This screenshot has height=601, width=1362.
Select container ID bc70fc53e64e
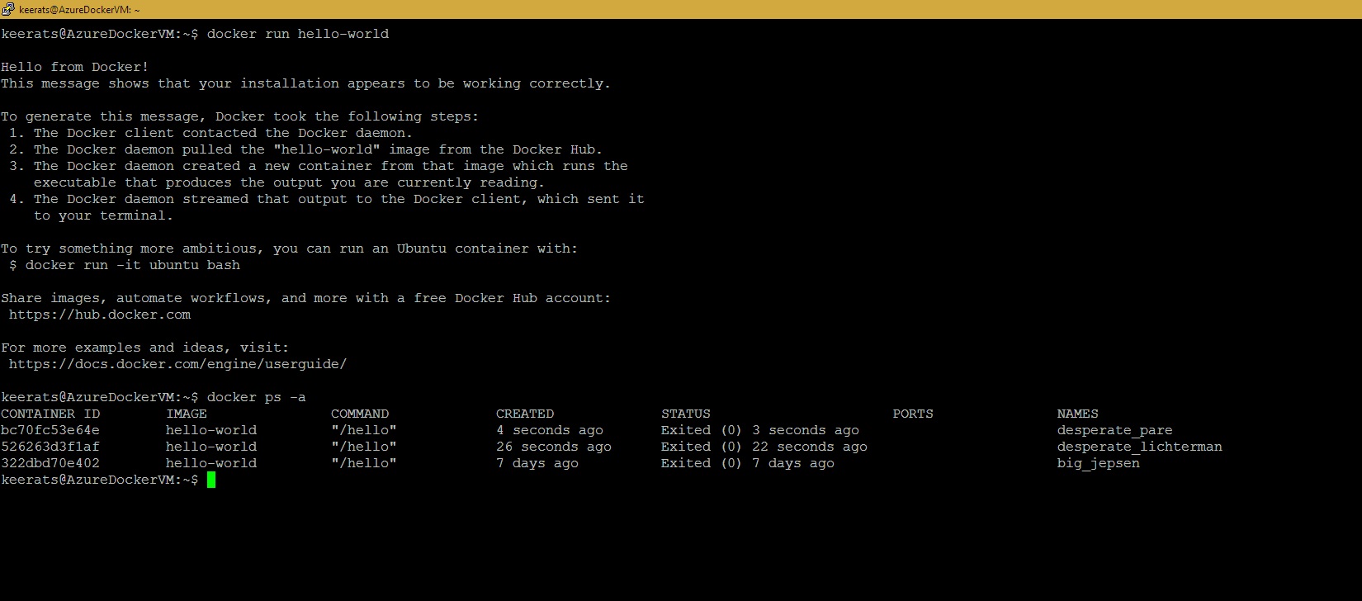(50, 430)
